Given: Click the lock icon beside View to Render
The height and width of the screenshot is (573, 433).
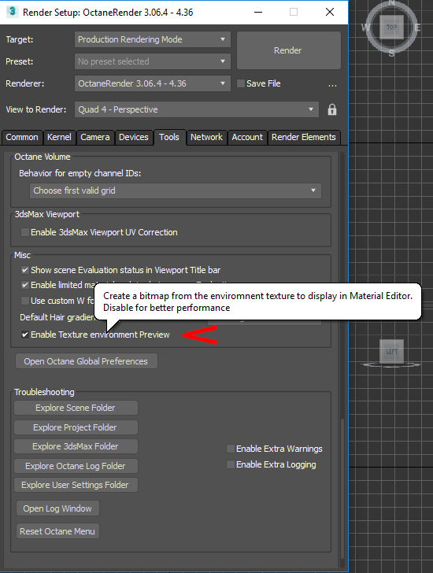Looking at the screenshot, I should [331, 109].
